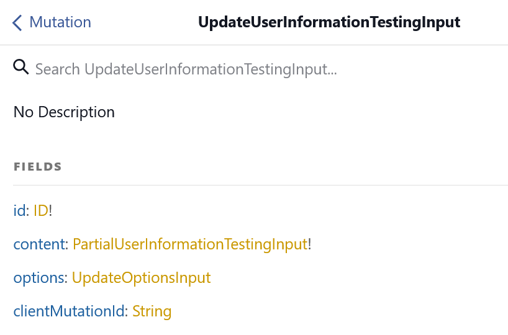Image resolution: width=508 pixels, height=335 pixels.
Task: Open the String type link
Action: 152,311
